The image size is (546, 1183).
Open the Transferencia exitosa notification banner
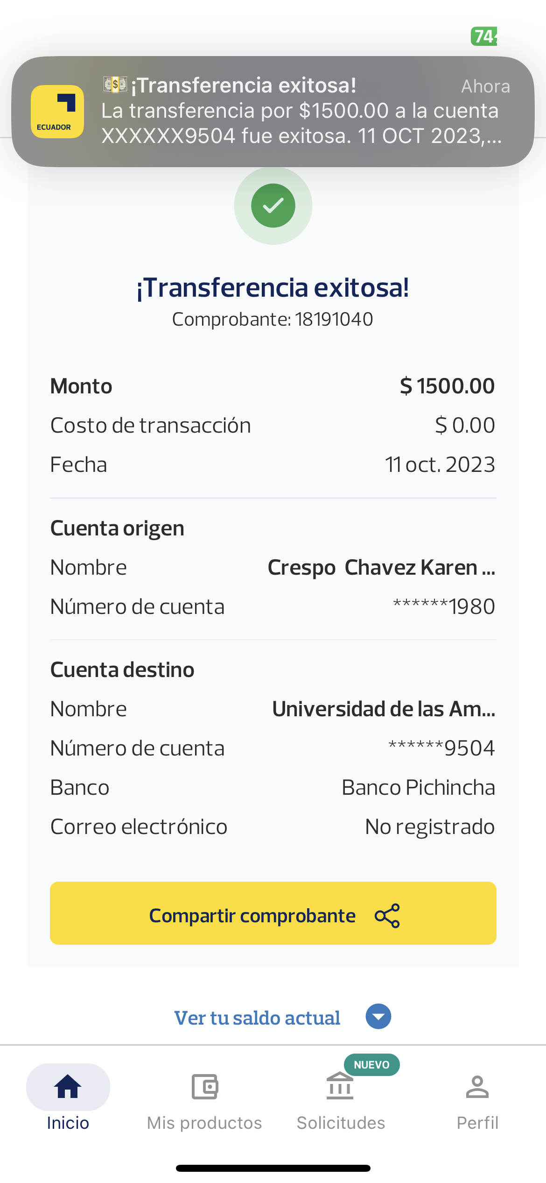299,111
